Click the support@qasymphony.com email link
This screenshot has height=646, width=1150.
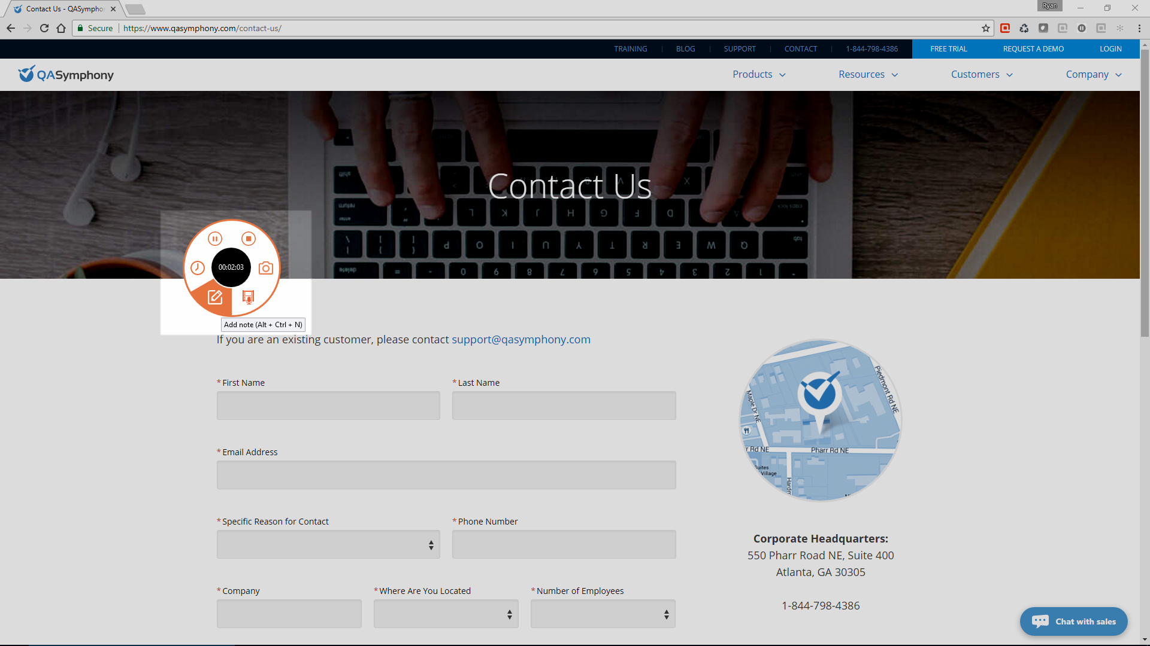click(x=520, y=339)
